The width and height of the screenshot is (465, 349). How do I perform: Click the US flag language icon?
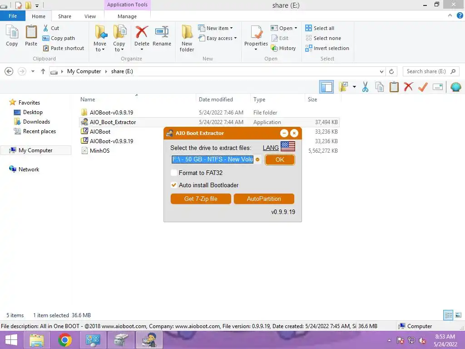[x=287, y=146]
